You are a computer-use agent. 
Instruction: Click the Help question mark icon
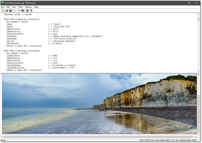pyautogui.click(x=31, y=11)
